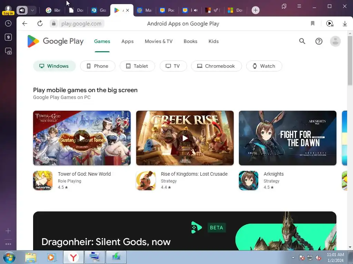Click the sound indicator button in tab bar
This screenshot has height=264, width=353.
[x=22, y=10]
